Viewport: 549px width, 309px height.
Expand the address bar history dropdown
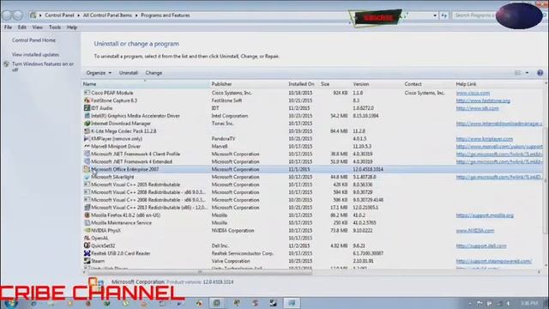click(x=435, y=15)
